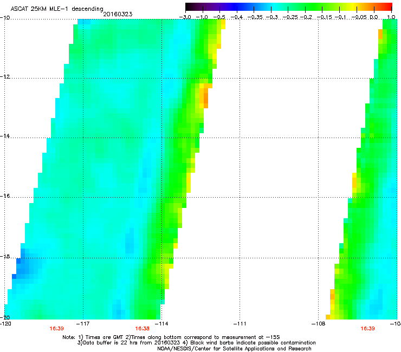Select the -0.15 color scale label

click(324, 17)
